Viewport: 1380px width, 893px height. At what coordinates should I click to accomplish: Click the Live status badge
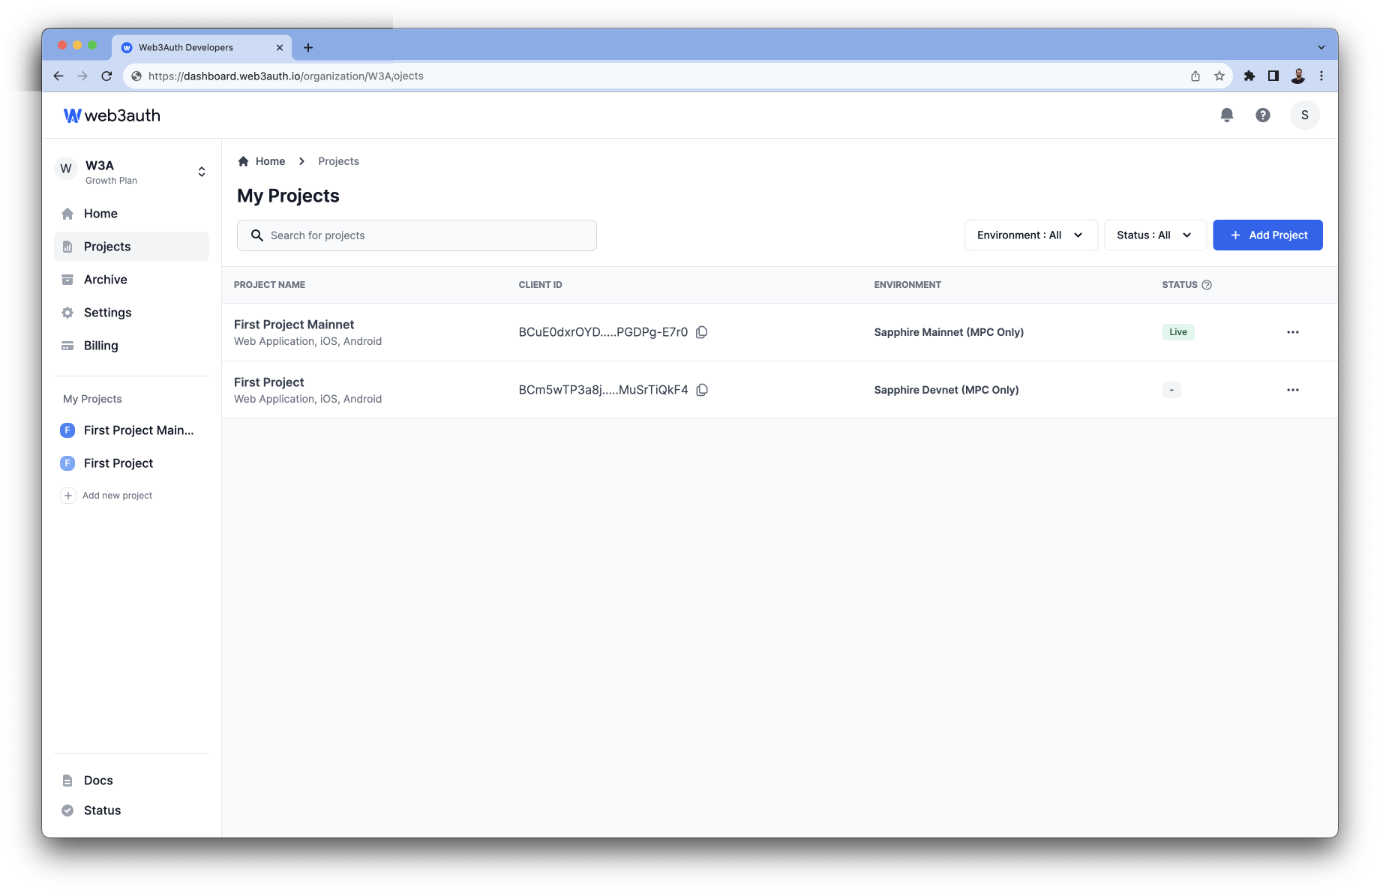point(1178,332)
